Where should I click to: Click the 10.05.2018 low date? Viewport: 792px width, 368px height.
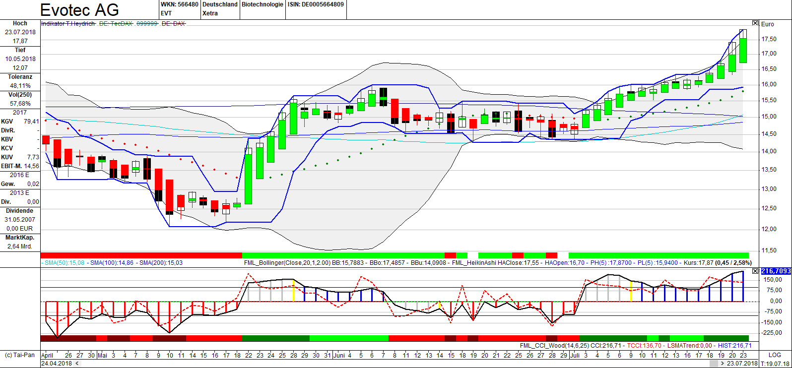pyautogui.click(x=20, y=59)
